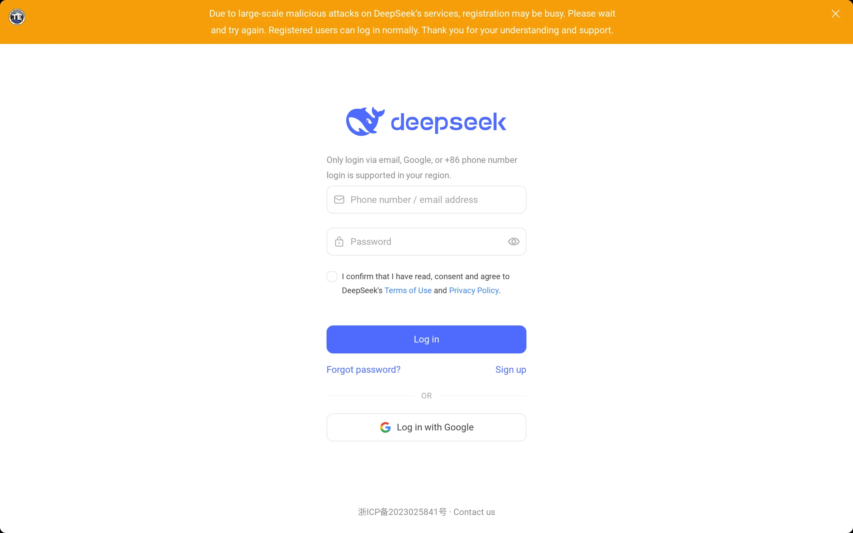
Task: Dismiss the malicious attacks warning banner
Action: (x=835, y=14)
